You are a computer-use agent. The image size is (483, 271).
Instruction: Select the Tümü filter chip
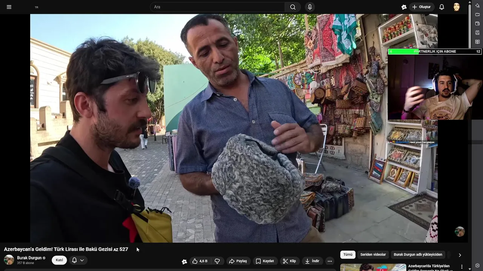coord(348,254)
